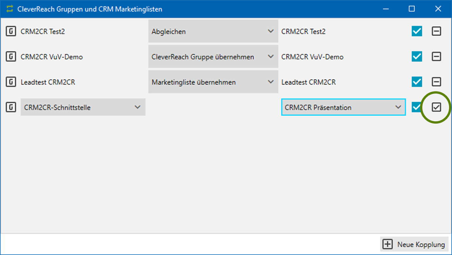The image size is (452, 255).
Task: Remove the CRM2CR VuV-Demo coupling with minus icon
Action: click(436, 57)
